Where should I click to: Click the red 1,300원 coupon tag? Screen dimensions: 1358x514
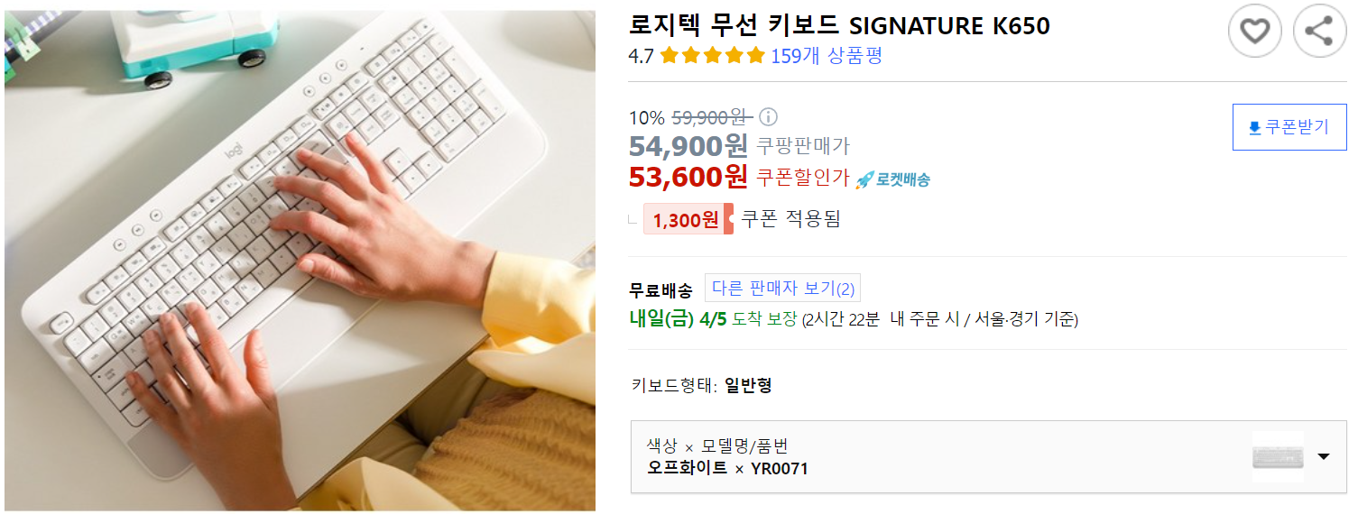pos(688,219)
